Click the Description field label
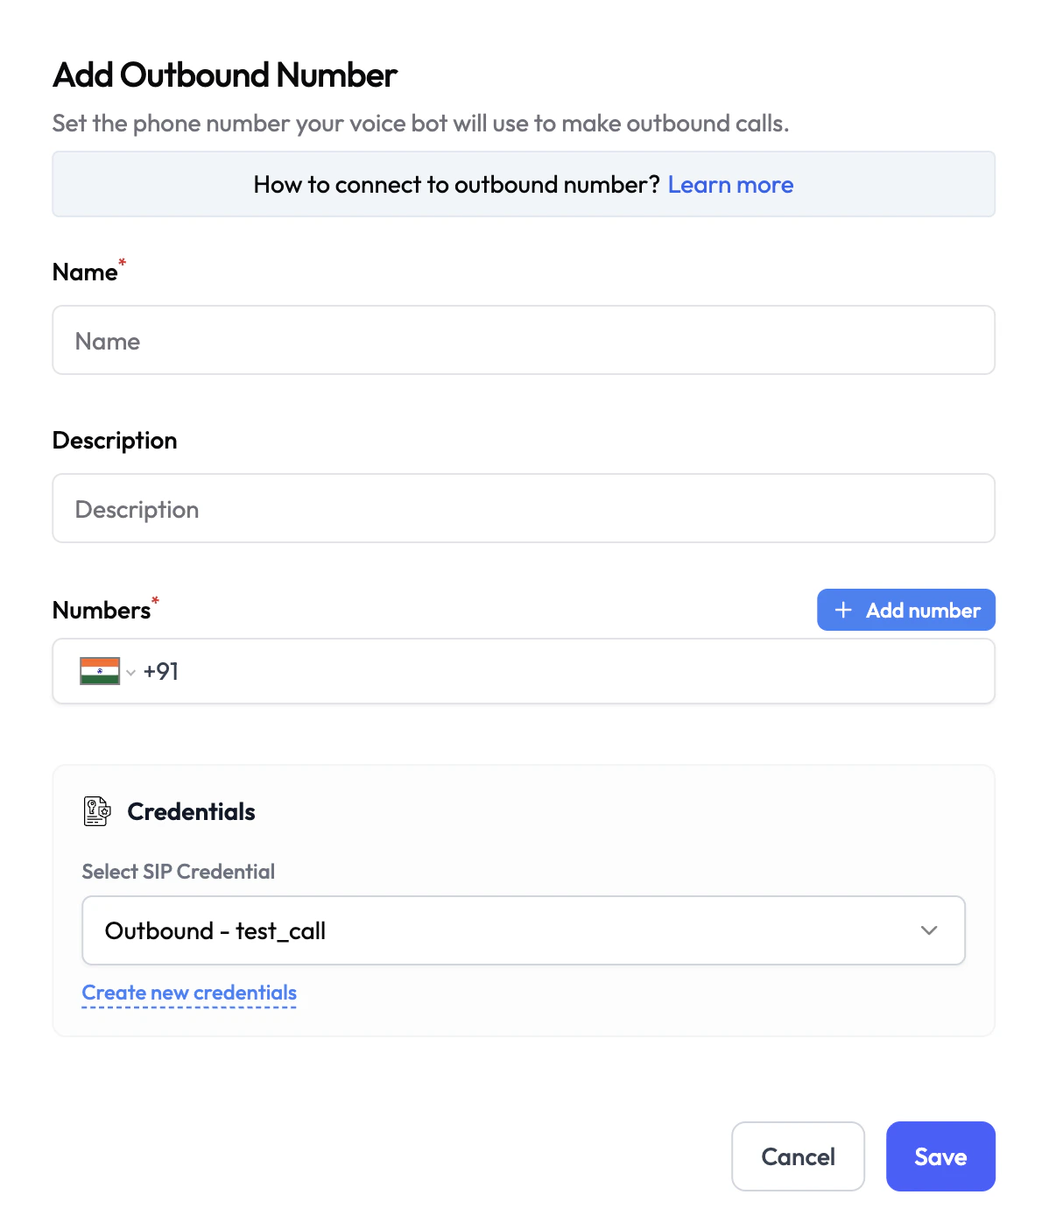The image size is (1042, 1230). [x=115, y=441]
